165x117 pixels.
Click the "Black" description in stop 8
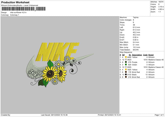[134, 75]
